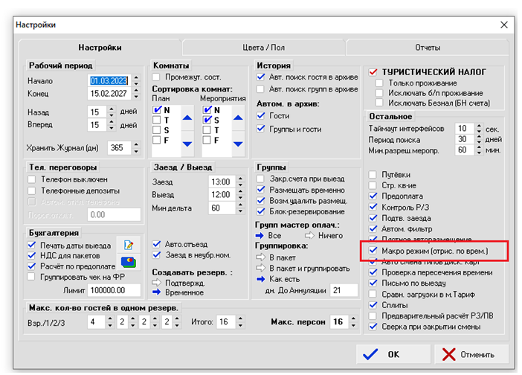This screenshot has width=522, height=375.
Task: Click down arrow for Мероприятия sorting list
Action: coord(237,143)
